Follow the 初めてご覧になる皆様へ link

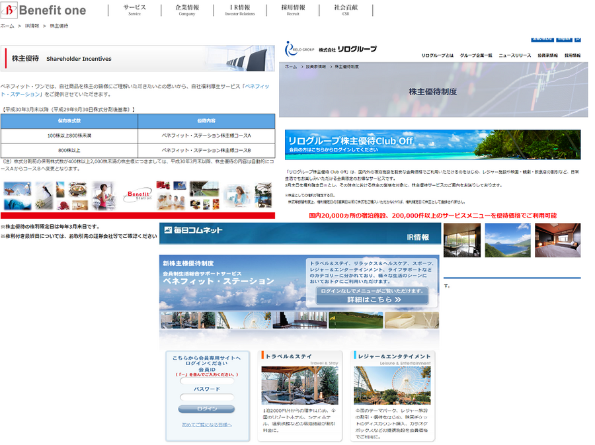[x=206, y=425]
